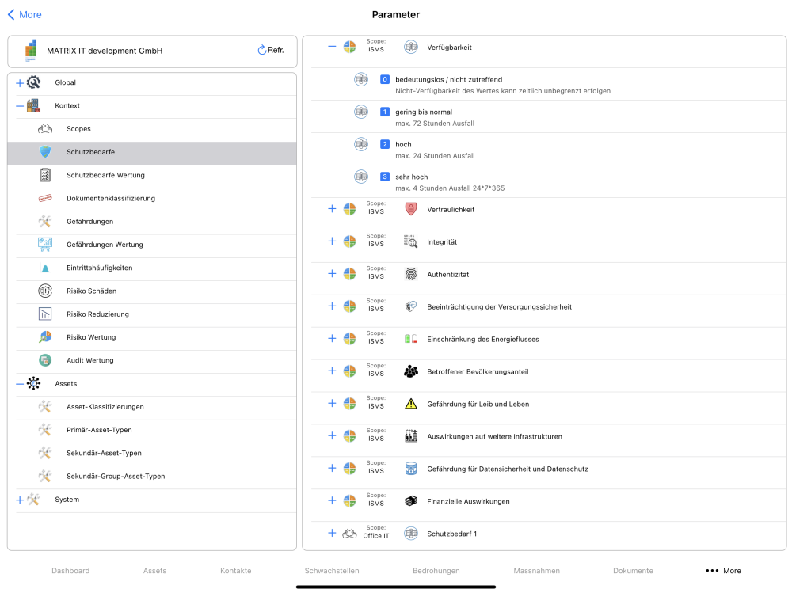This screenshot has height=593, width=792.
Task: Click the Finanzielle Auswirkungen money stack icon
Action: coord(411,501)
